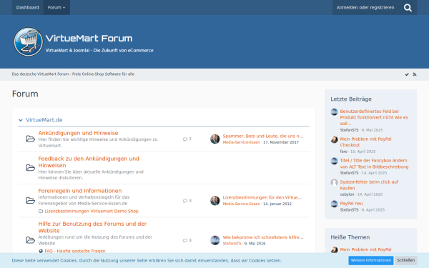Open avatar next to Spammer, Bots post
Image resolution: width=429 pixels, height=268 pixels.
click(x=215, y=139)
